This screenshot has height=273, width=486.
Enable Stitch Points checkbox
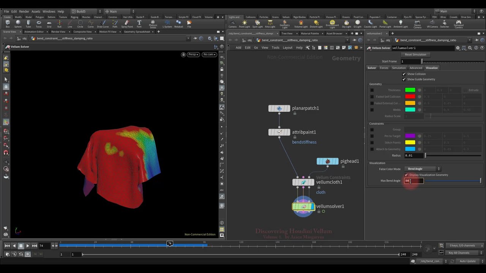point(372,143)
